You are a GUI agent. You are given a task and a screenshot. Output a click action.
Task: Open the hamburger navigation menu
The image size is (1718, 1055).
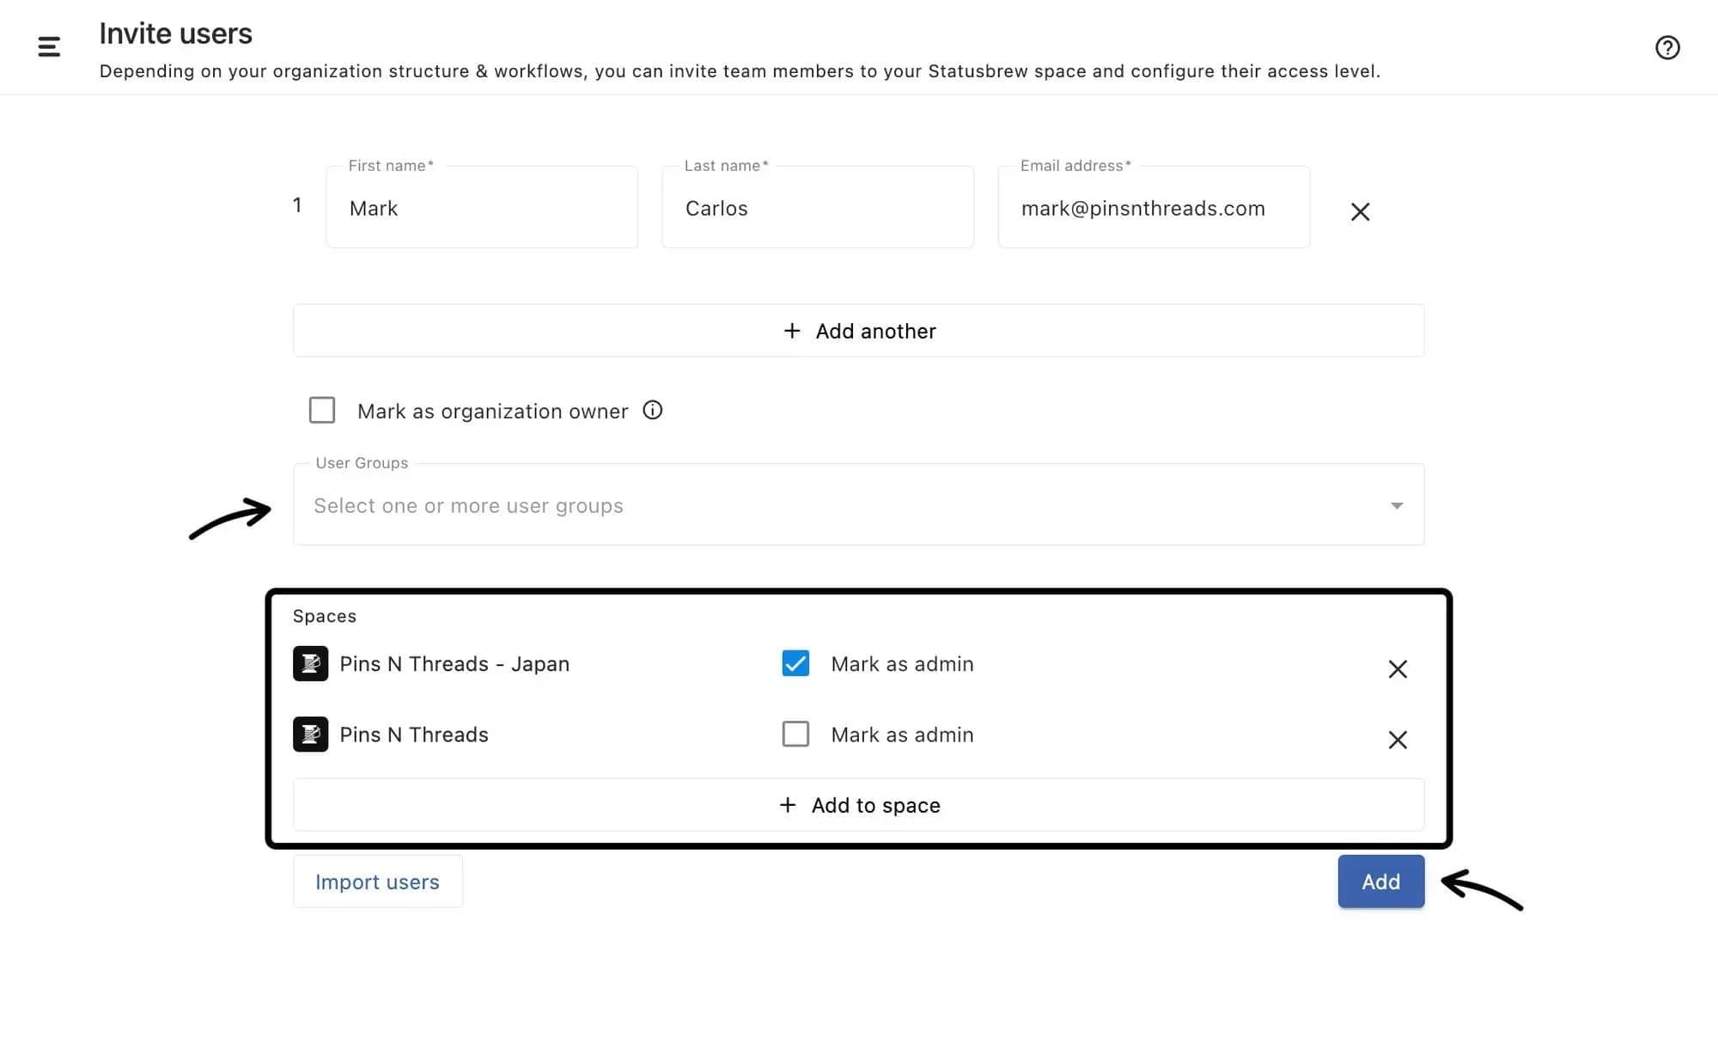[49, 46]
